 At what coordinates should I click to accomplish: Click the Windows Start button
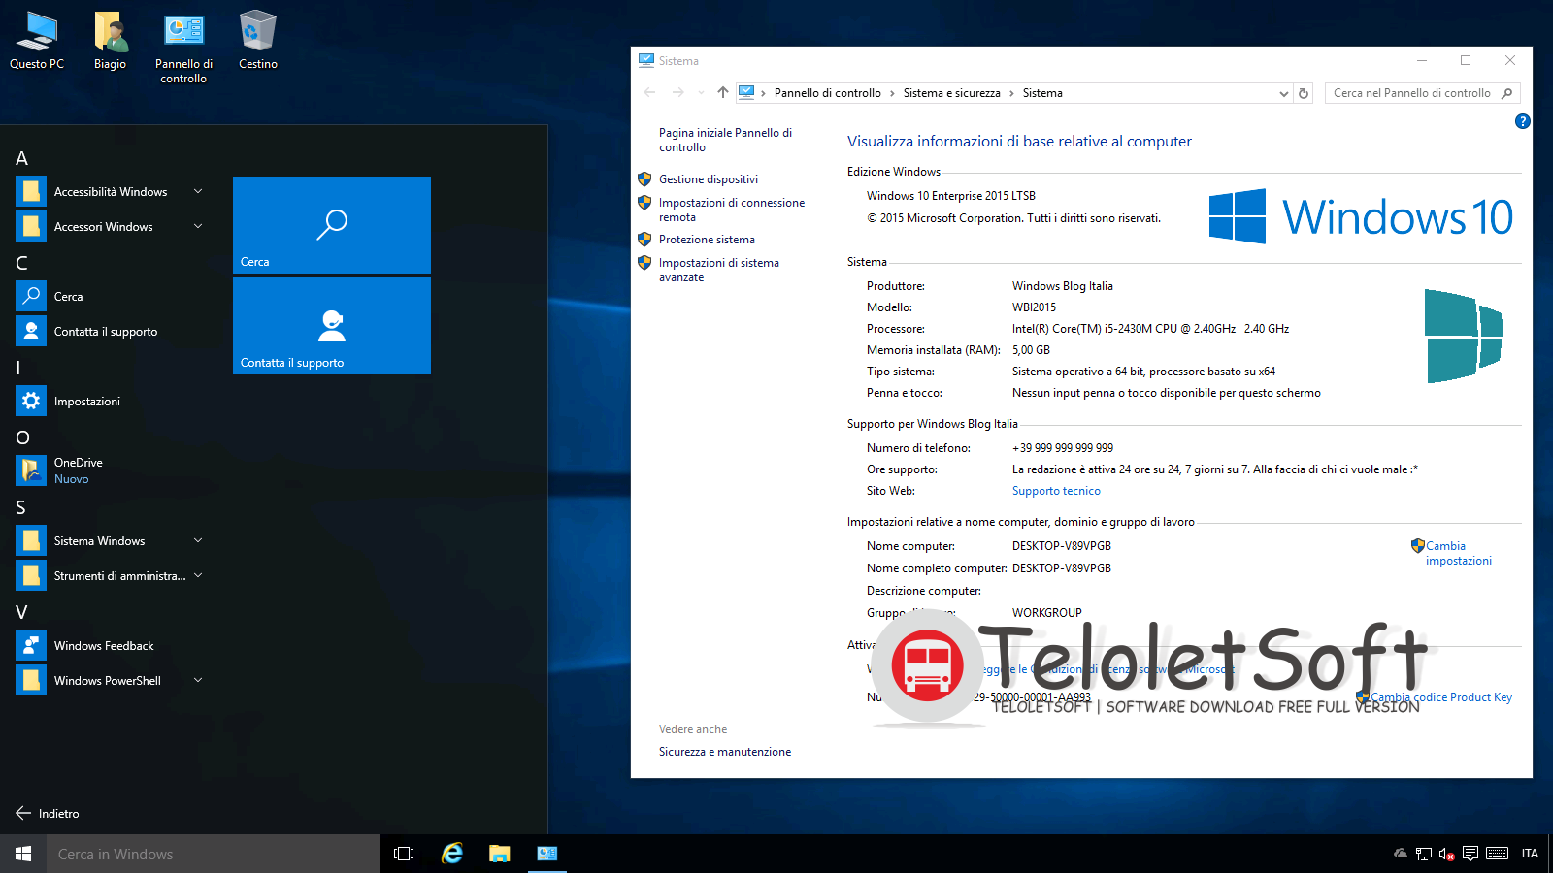[x=23, y=854]
